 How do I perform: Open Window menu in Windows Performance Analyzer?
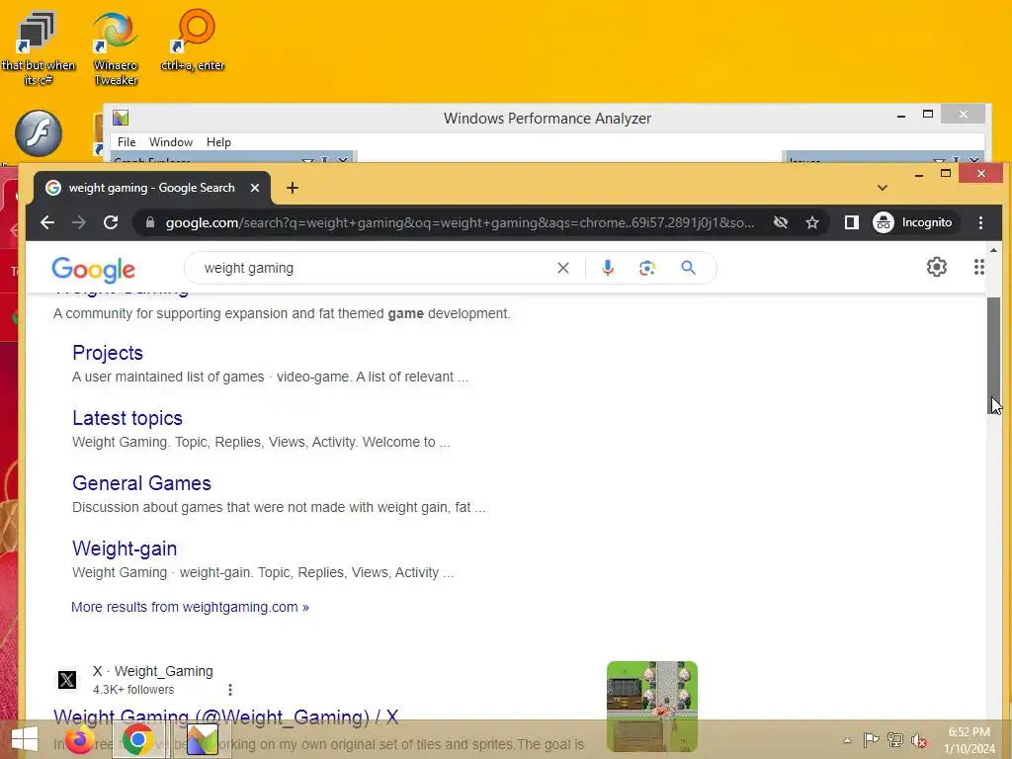coord(170,142)
